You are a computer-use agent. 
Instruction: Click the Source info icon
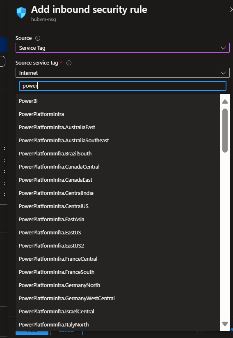[x=38, y=38]
